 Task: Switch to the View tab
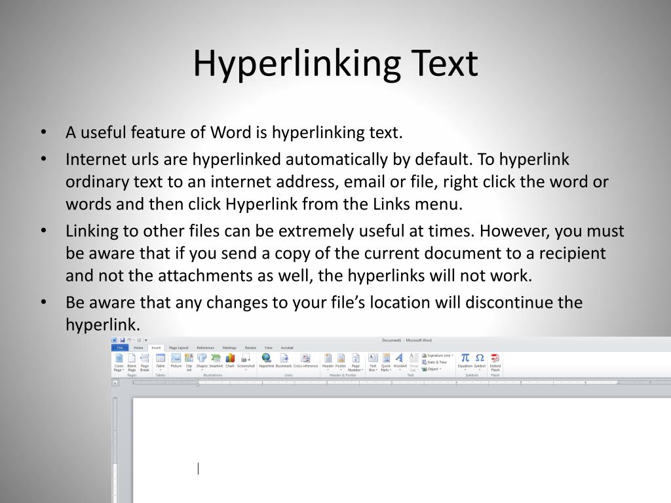pyautogui.click(x=268, y=348)
